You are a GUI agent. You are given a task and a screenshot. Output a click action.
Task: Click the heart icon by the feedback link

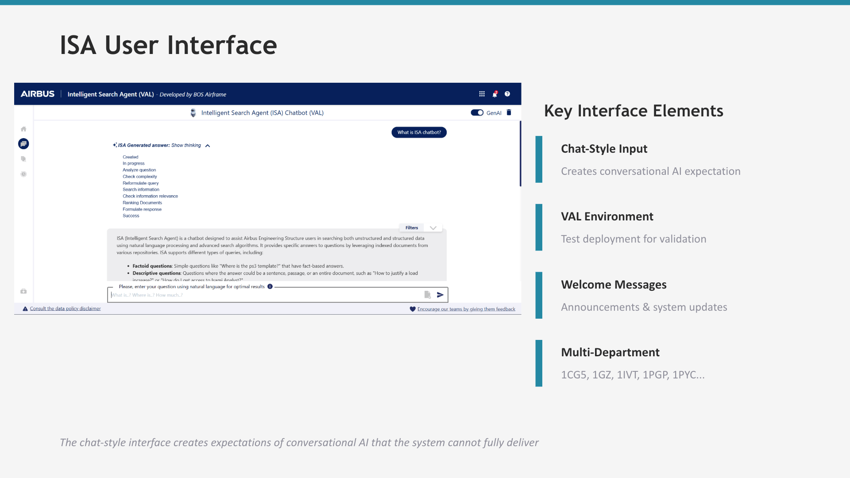[x=413, y=309]
